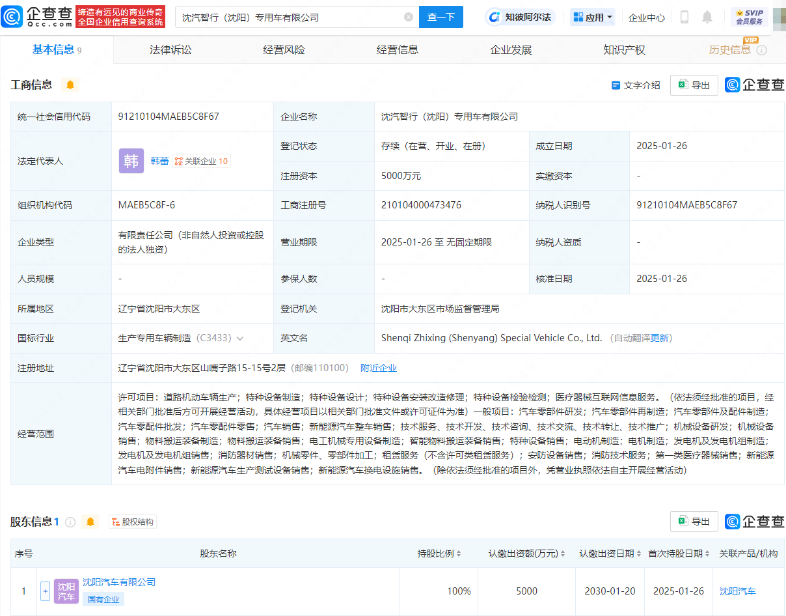Click 沈阳汽车 shareholder logo thumbnail
786x616 pixels.
pos(66,591)
